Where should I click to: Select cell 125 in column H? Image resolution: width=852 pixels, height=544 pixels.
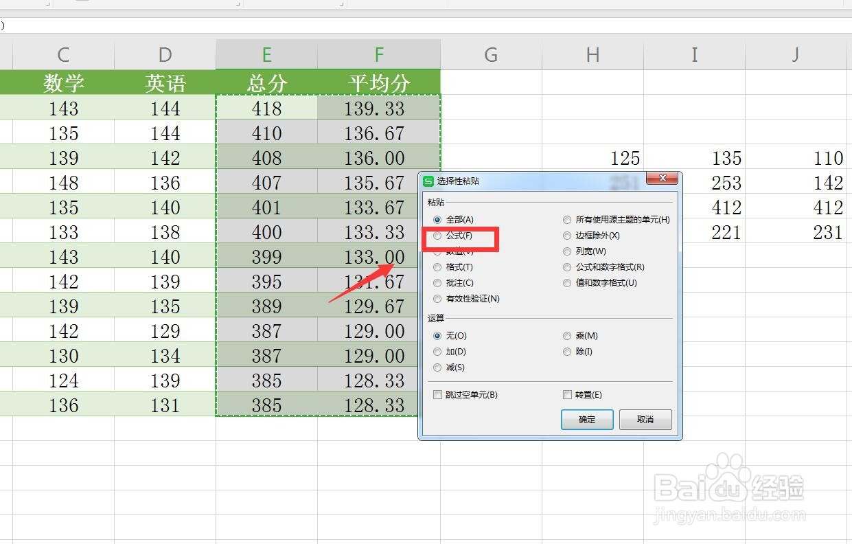(592, 157)
